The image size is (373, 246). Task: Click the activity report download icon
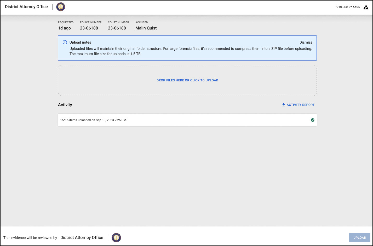[x=283, y=105]
